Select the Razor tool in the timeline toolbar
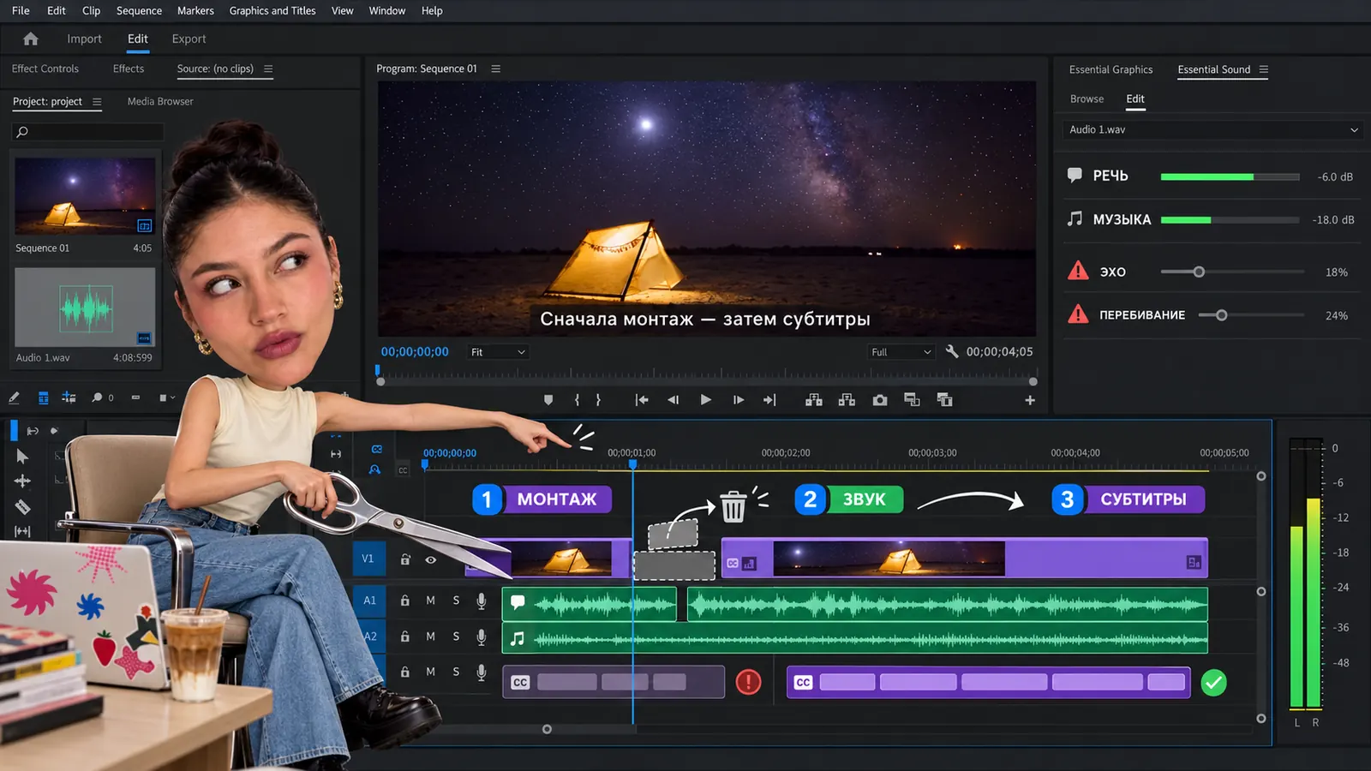 tap(22, 506)
